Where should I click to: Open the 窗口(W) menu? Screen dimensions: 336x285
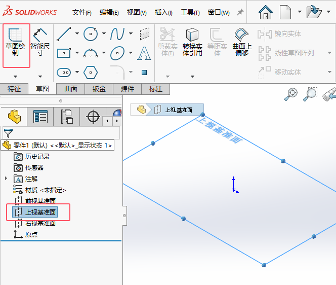click(x=219, y=13)
